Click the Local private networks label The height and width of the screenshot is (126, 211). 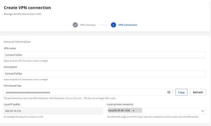coord(120,104)
